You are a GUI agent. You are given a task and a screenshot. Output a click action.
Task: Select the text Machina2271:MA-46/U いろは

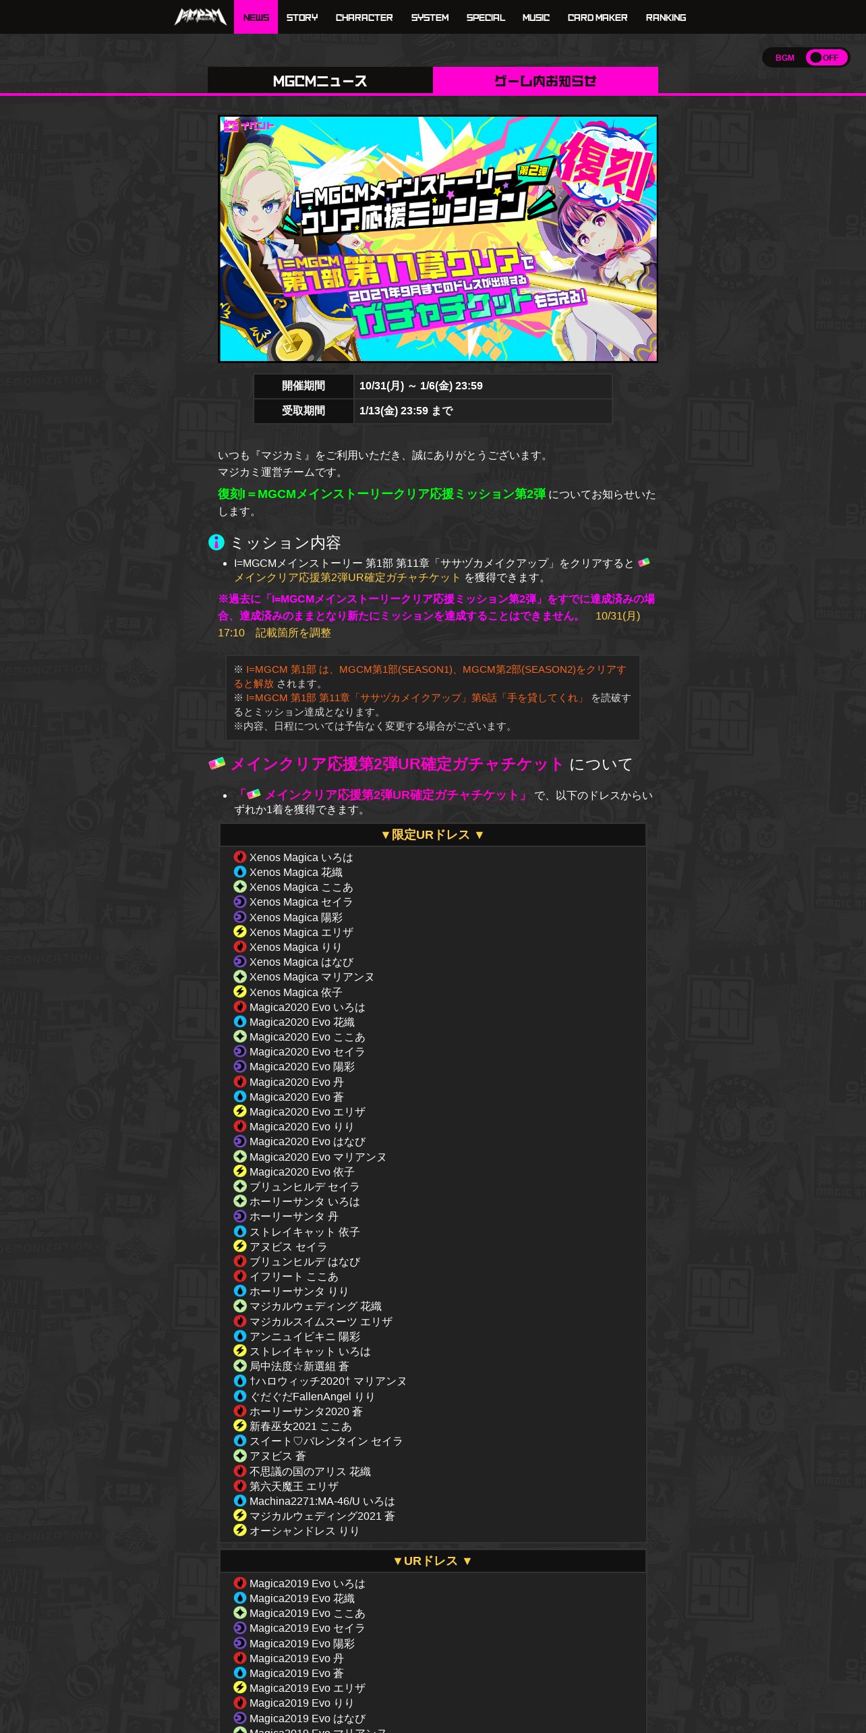(x=322, y=1501)
